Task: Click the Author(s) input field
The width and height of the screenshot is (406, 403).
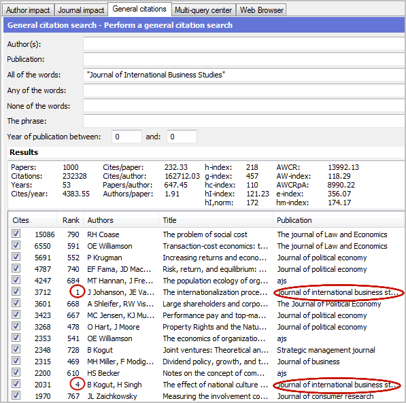Action: pyautogui.click(x=244, y=43)
